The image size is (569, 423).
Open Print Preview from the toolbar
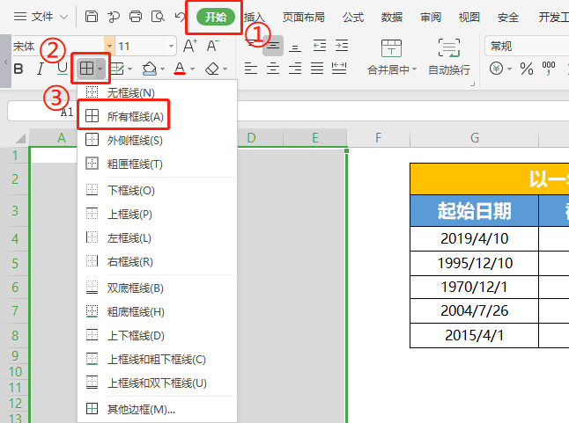coord(158,17)
